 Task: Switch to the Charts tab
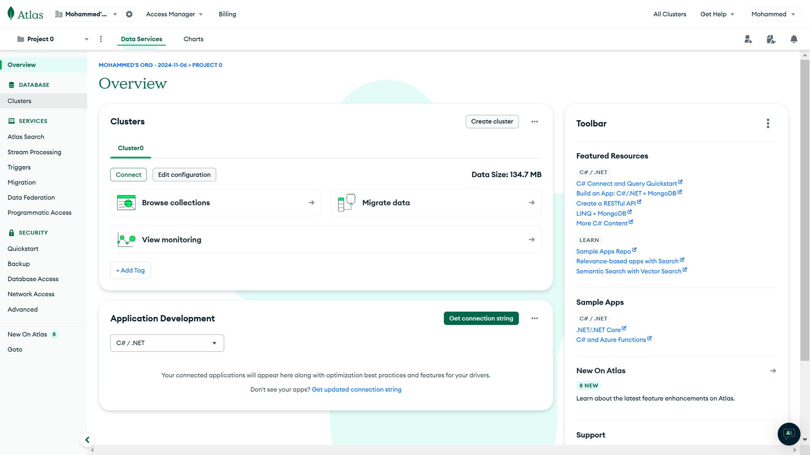tap(193, 39)
